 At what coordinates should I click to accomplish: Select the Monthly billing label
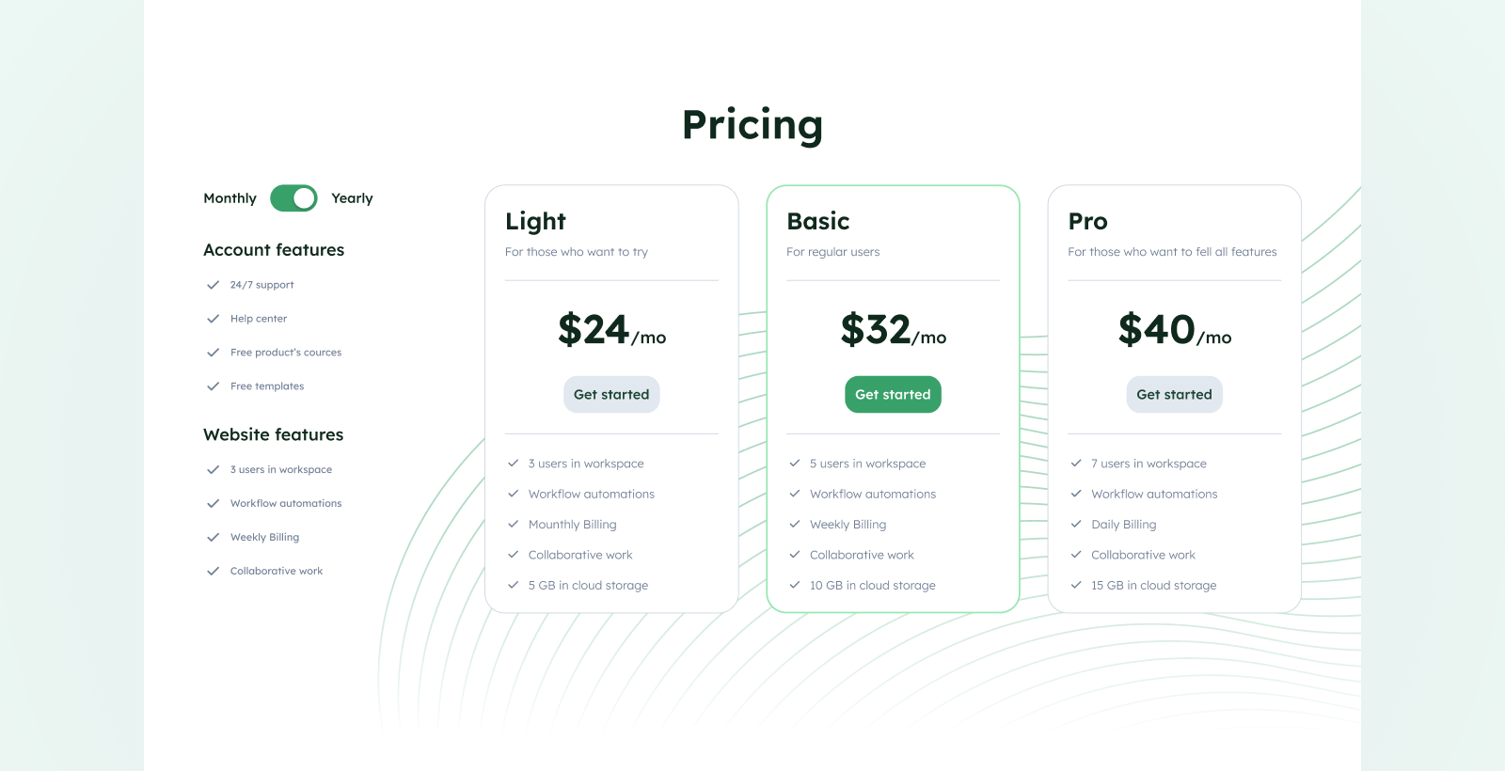(x=229, y=197)
